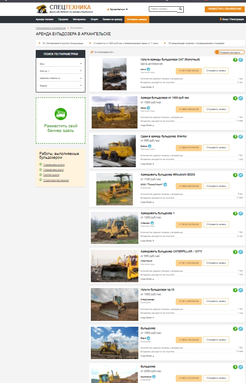Image resolution: width=246 pixels, height=383 pixels.
Task: Reveal phone +7 (818) 242 on Алексей's listing
Action: coord(188,225)
